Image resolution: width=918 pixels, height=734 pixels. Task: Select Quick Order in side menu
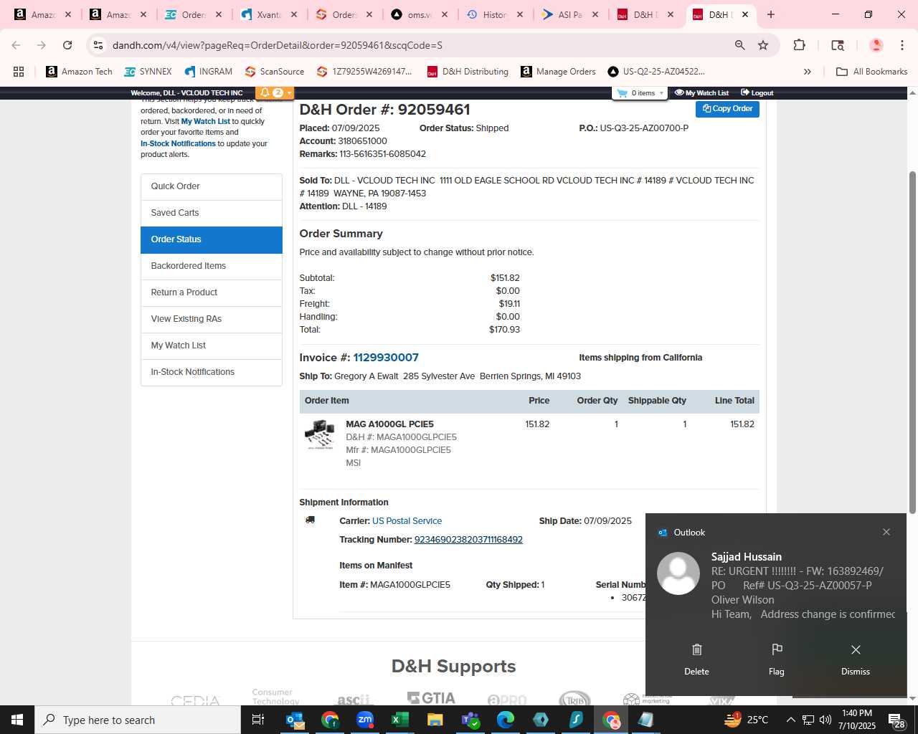click(x=212, y=186)
